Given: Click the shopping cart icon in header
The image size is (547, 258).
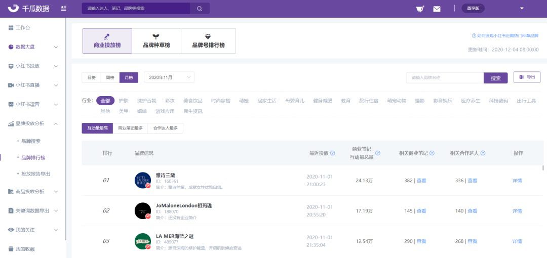Looking at the screenshot, I should point(420,9).
